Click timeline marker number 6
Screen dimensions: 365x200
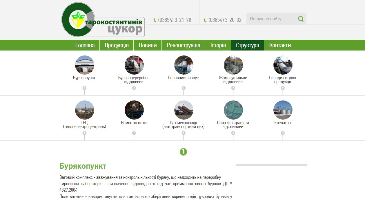point(84,133)
